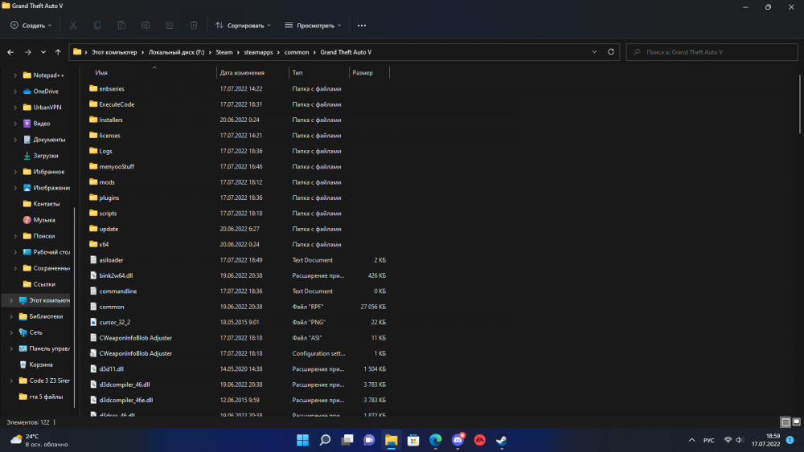Go back with the left arrow
The height and width of the screenshot is (452, 804).
tap(10, 52)
